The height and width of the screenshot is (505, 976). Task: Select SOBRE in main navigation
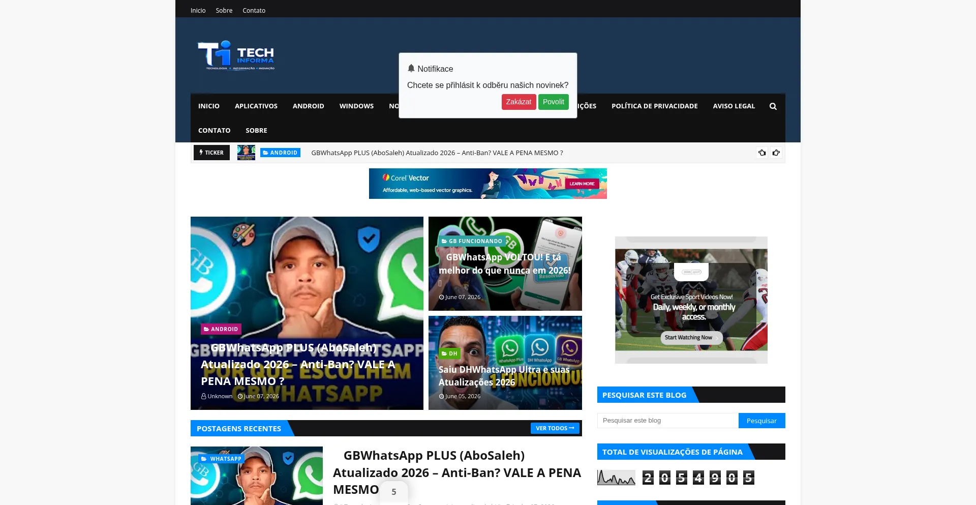(256, 130)
